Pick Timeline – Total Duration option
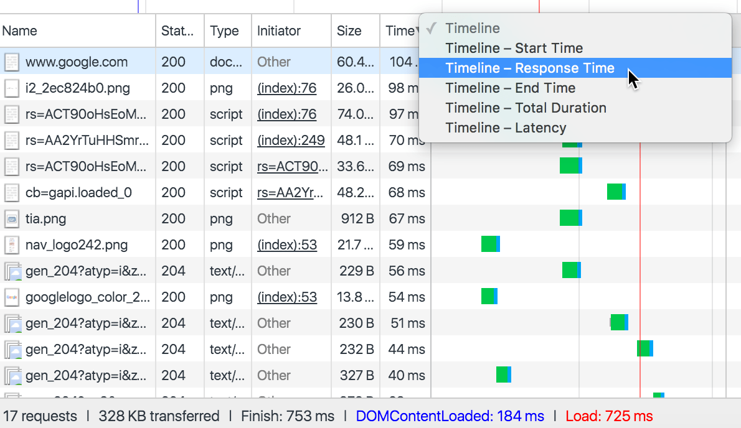Image resolution: width=741 pixels, height=428 pixels. pos(526,108)
